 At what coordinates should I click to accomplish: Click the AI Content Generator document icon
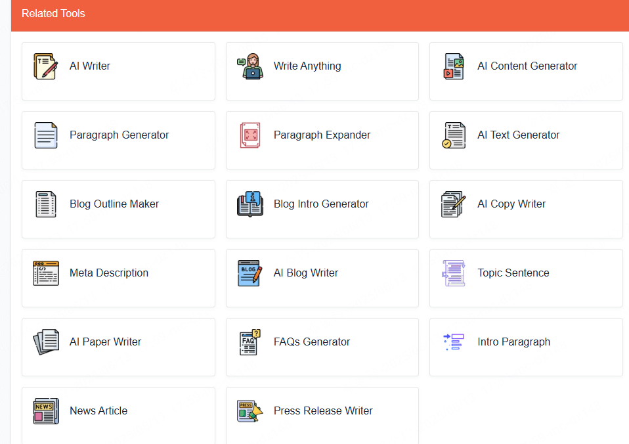coord(454,66)
